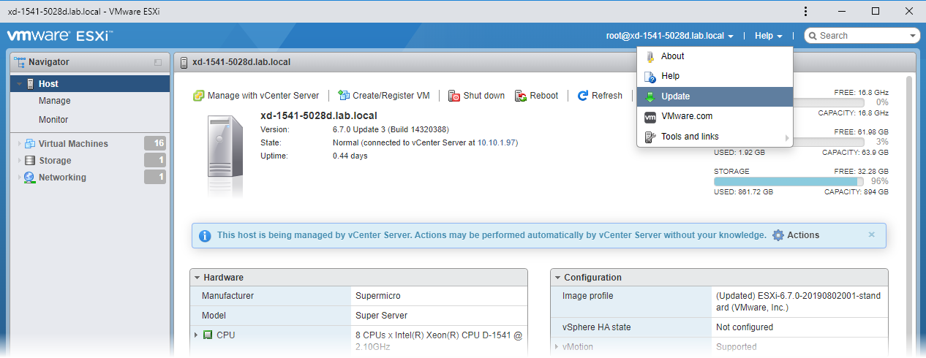
Task: Click the VMware ESXi logo
Action: 59,36
